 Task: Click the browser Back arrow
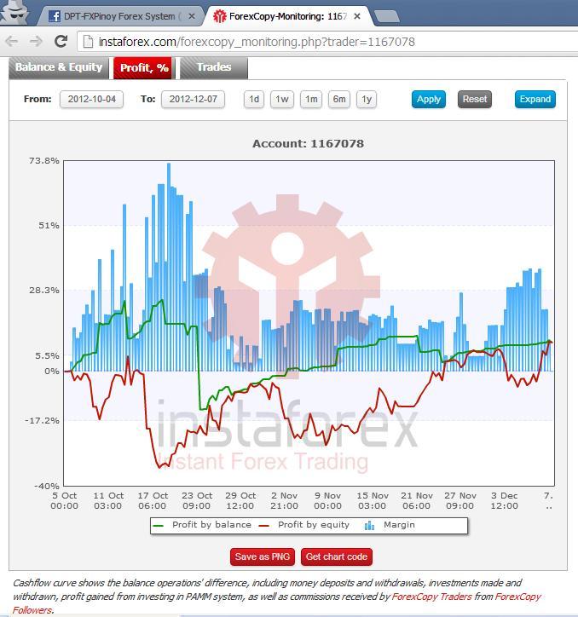(12, 41)
